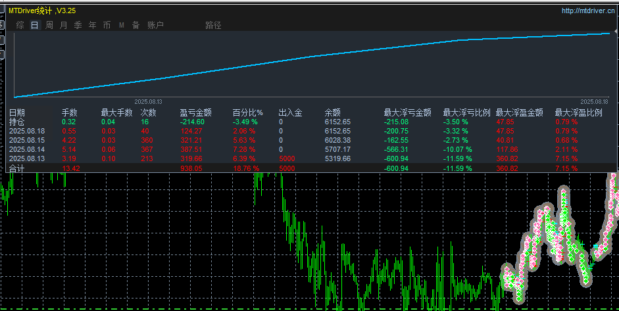Screen dimensions: 619x311
Task: Click the -214.60 position loss value
Action: 192,122
